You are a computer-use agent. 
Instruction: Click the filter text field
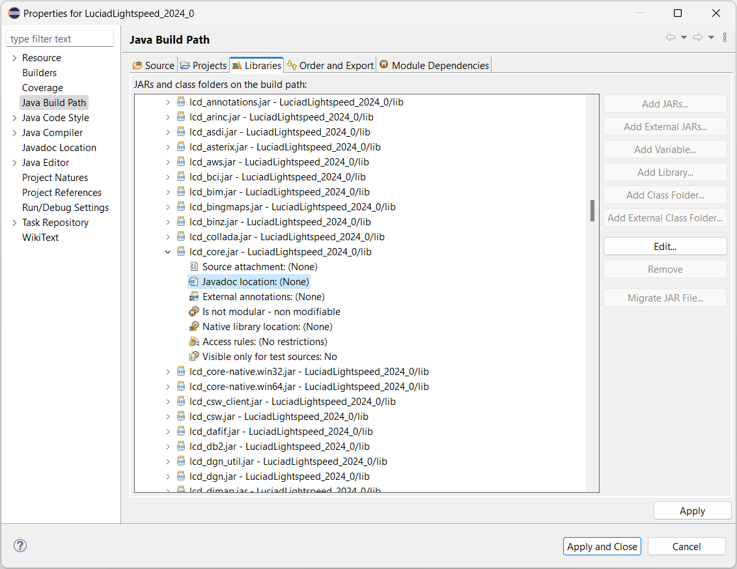click(60, 38)
